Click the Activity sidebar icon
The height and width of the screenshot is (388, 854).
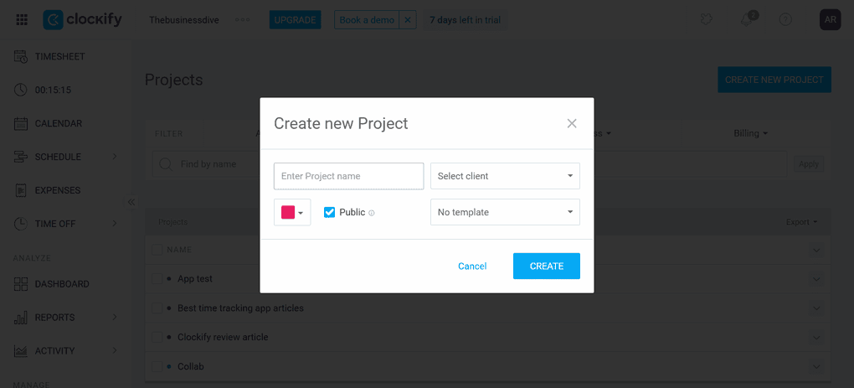click(x=21, y=351)
